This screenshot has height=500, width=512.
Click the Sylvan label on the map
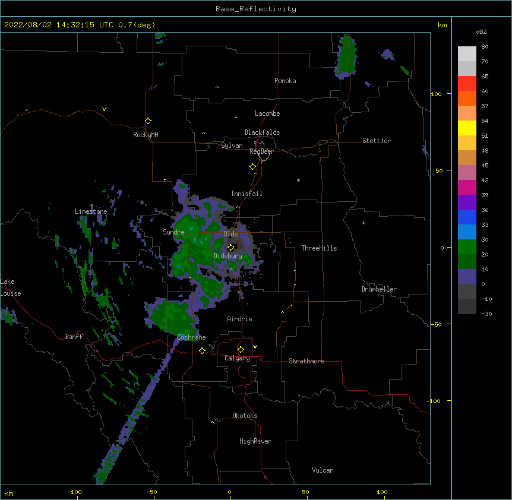click(x=232, y=145)
